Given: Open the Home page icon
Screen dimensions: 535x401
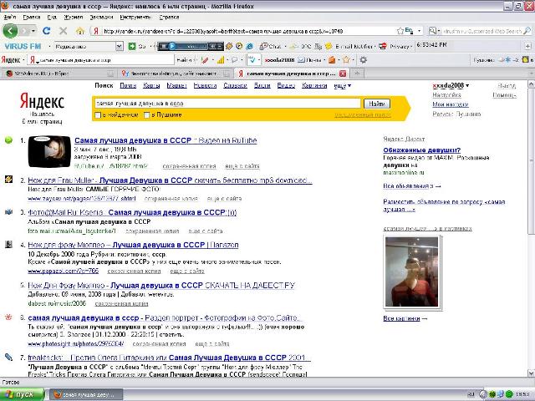Looking at the screenshot, I should tap(80, 31).
